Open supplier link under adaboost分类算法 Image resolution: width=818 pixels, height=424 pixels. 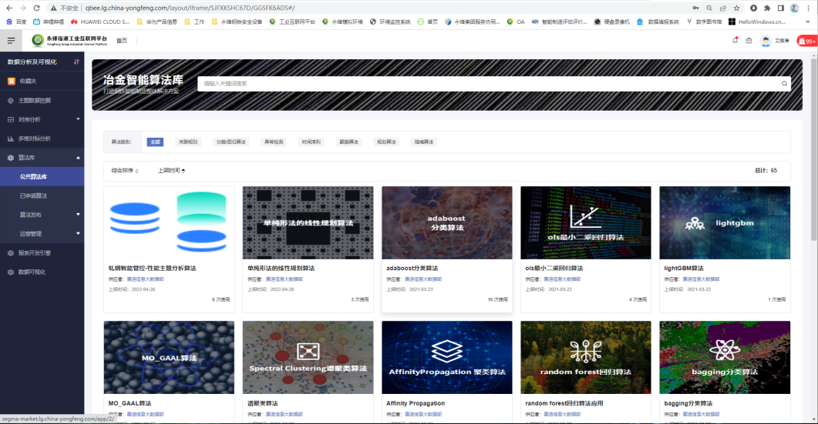point(425,279)
